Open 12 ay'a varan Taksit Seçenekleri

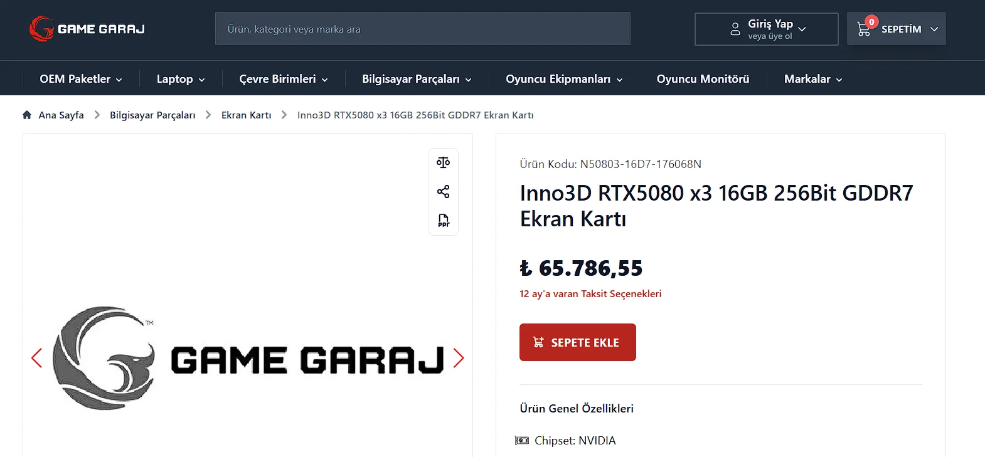point(590,294)
